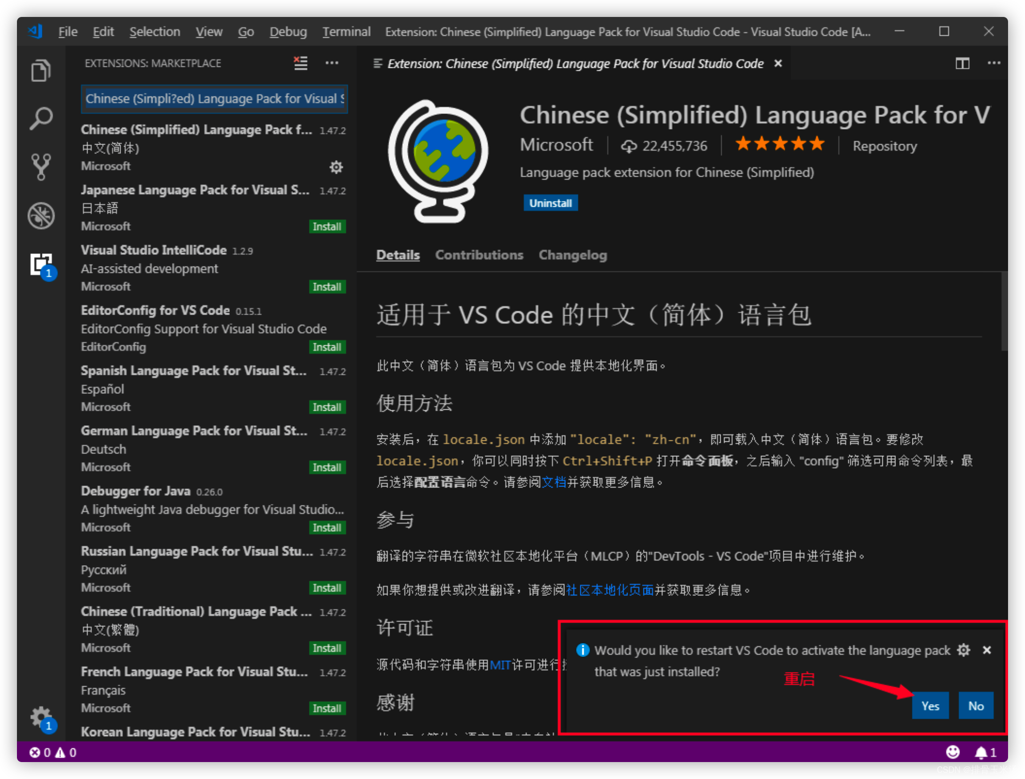The width and height of the screenshot is (1025, 779).
Task: Open the Terminal menu
Action: point(346,32)
